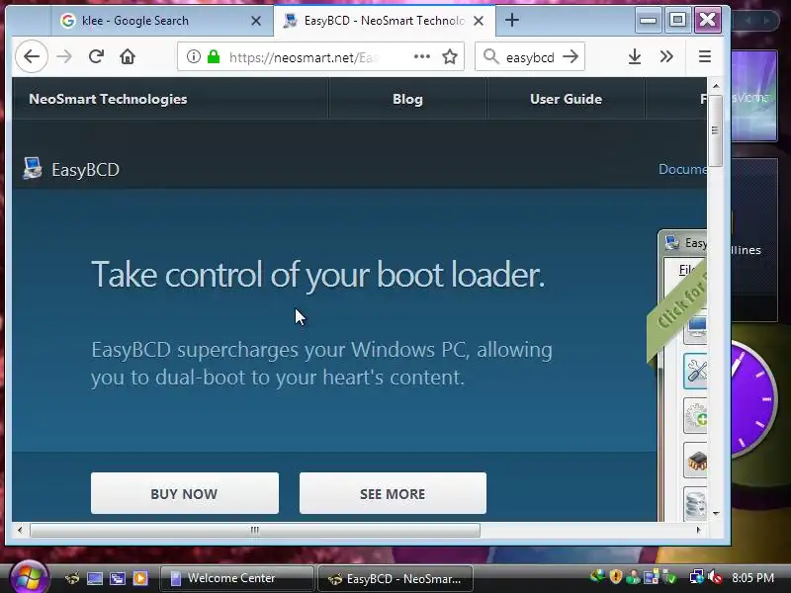Bookmark this page with the star
791x593 pixels.
450,56
